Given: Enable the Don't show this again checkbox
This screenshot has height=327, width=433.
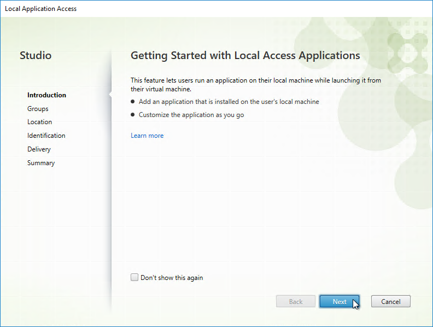Looking at the screenshot, I should (134, 278).
